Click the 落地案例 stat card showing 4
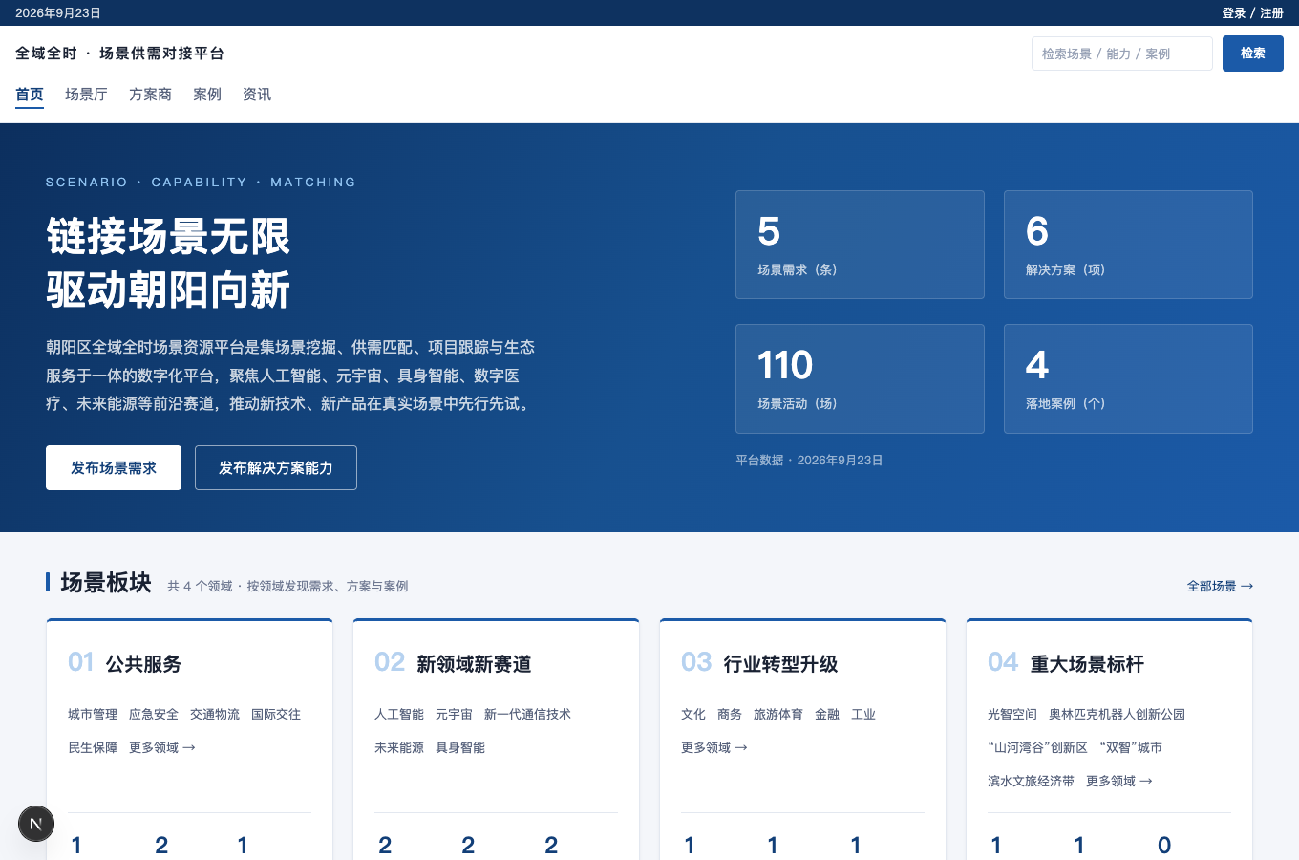This screenshot has width=1299, height=860. pyautogui.click(x=1128, y=378)
